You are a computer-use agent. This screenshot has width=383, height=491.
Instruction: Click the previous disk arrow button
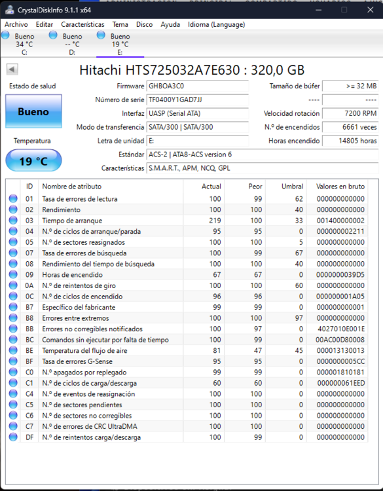(12, 69)
